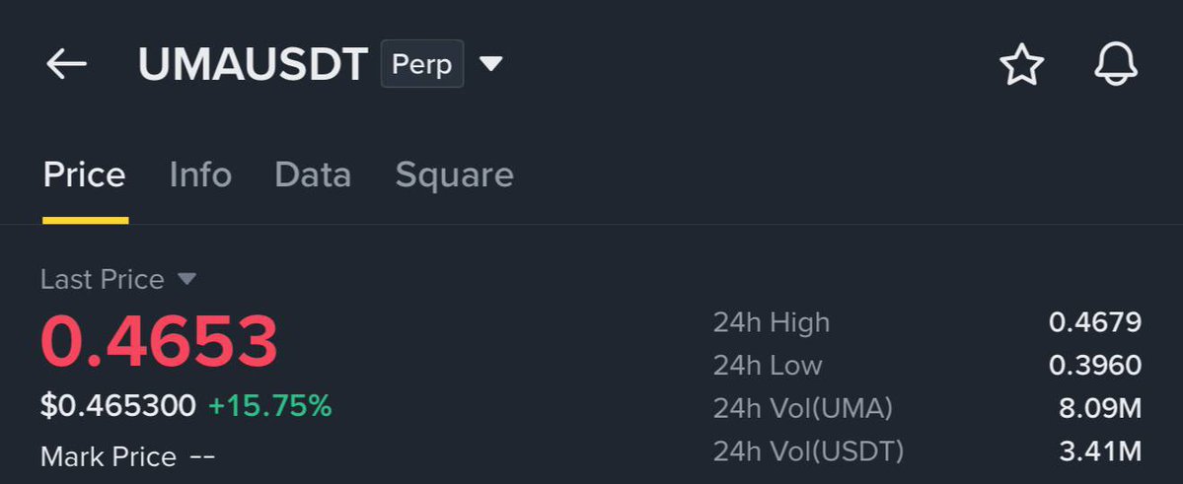Tap the 24h Low value 0.3960
Screen dimensions: 1183x484
(1095, 366)
